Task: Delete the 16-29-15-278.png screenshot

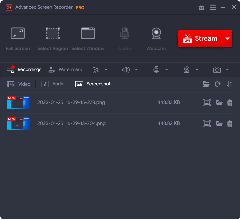Action: pos(230,103)
